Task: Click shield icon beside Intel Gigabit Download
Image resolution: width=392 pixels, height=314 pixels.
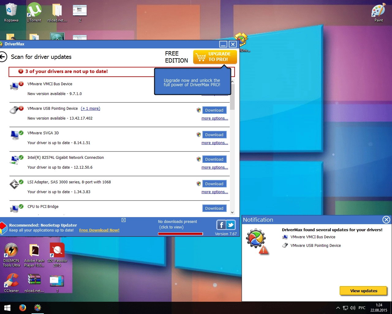Action: coord(199,159)
